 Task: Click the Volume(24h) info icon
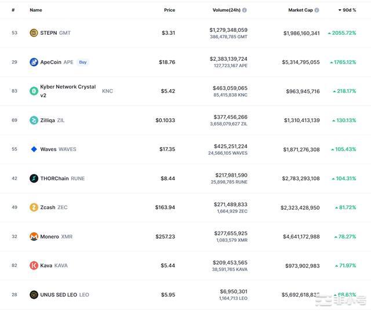coord(244,10)
